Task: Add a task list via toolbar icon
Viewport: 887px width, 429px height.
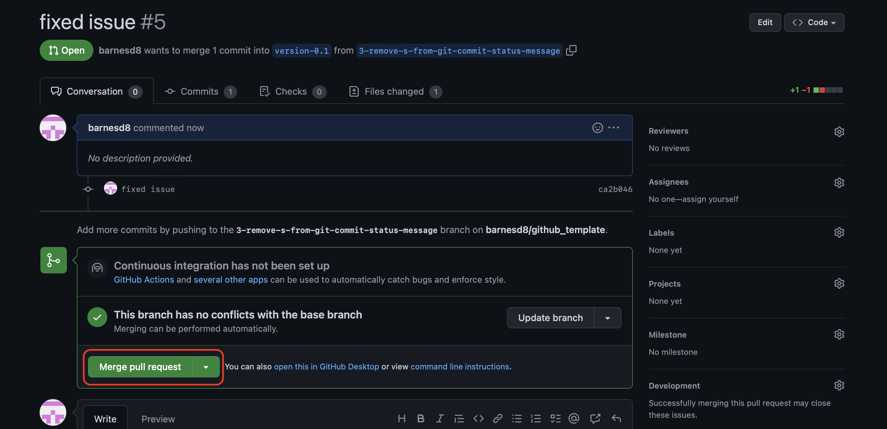Action: tap(555, 419)
